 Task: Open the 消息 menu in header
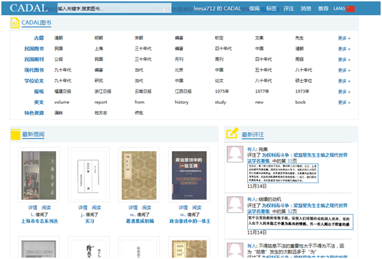(306, 8)
